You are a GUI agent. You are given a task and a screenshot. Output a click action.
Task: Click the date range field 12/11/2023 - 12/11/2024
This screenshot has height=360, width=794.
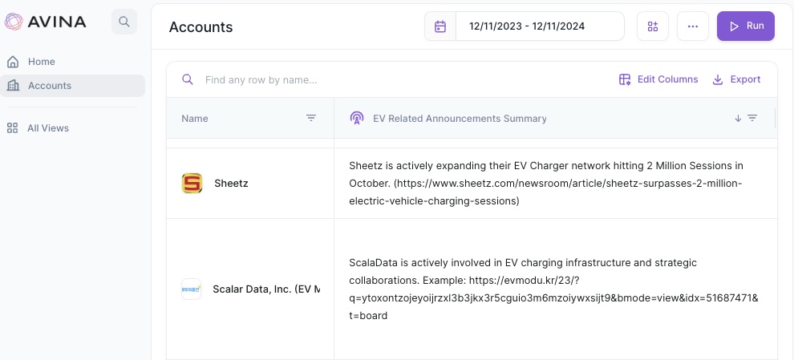tap(539, 26)
